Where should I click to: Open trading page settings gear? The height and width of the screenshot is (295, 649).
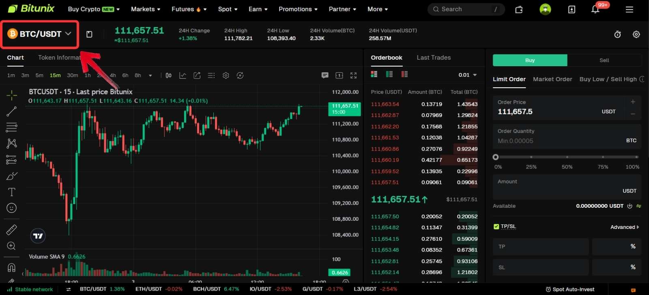[636, 34]
